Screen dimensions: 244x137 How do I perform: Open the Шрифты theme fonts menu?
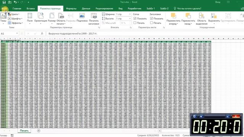point(15,19)
